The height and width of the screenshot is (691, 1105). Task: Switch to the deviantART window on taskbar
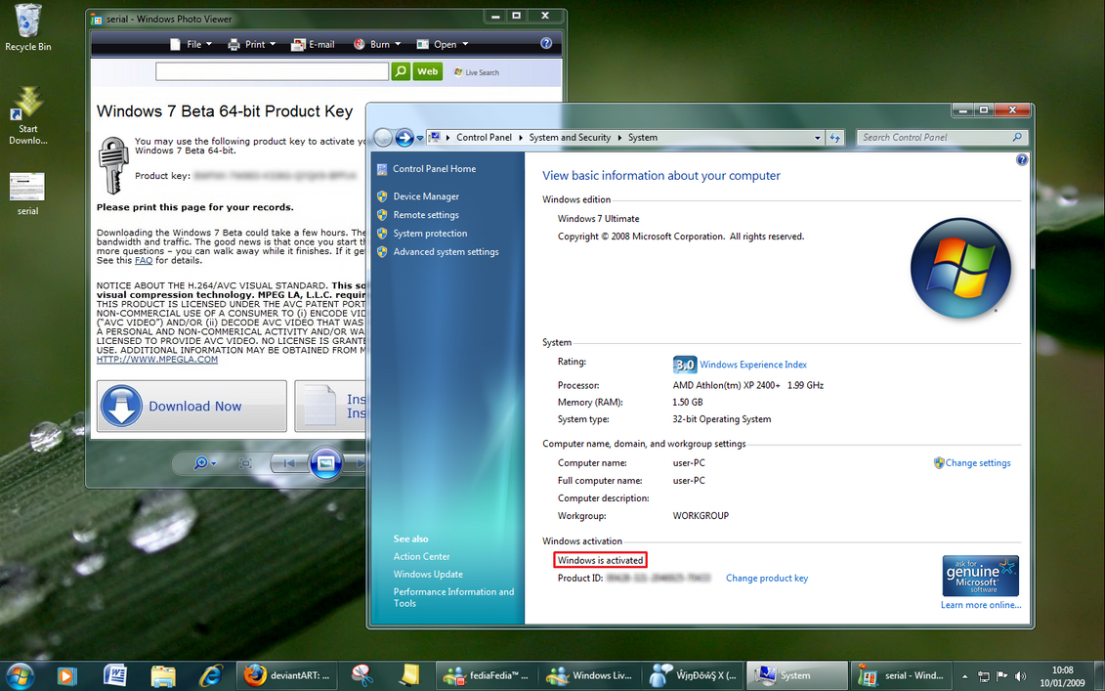[286, 675]
